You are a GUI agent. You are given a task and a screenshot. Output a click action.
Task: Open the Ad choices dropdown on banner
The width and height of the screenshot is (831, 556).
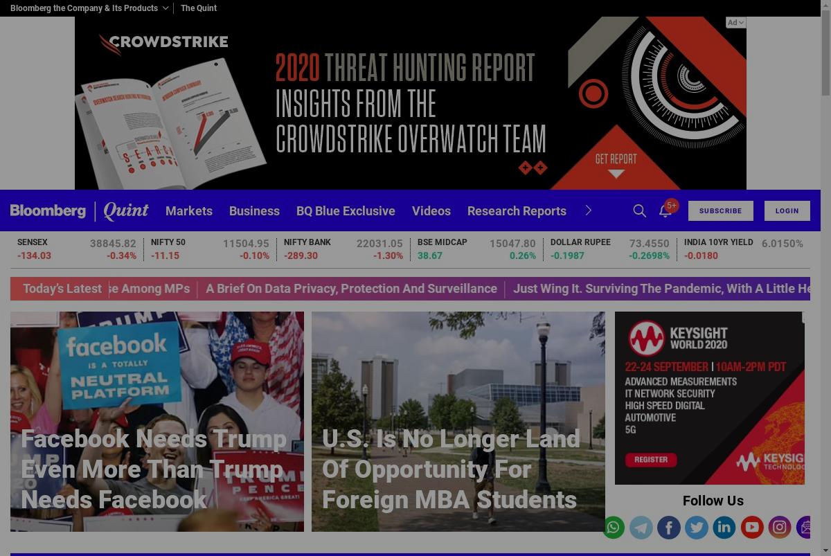(x=735, y=22)
